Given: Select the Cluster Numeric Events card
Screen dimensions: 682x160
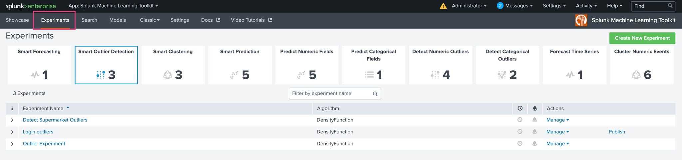Looking at the screenshot, I should (x=642, y=65).
